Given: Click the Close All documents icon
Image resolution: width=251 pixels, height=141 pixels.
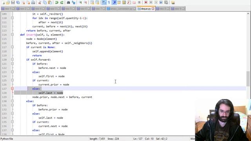Looking at the screenshot, I should (28, 2).
